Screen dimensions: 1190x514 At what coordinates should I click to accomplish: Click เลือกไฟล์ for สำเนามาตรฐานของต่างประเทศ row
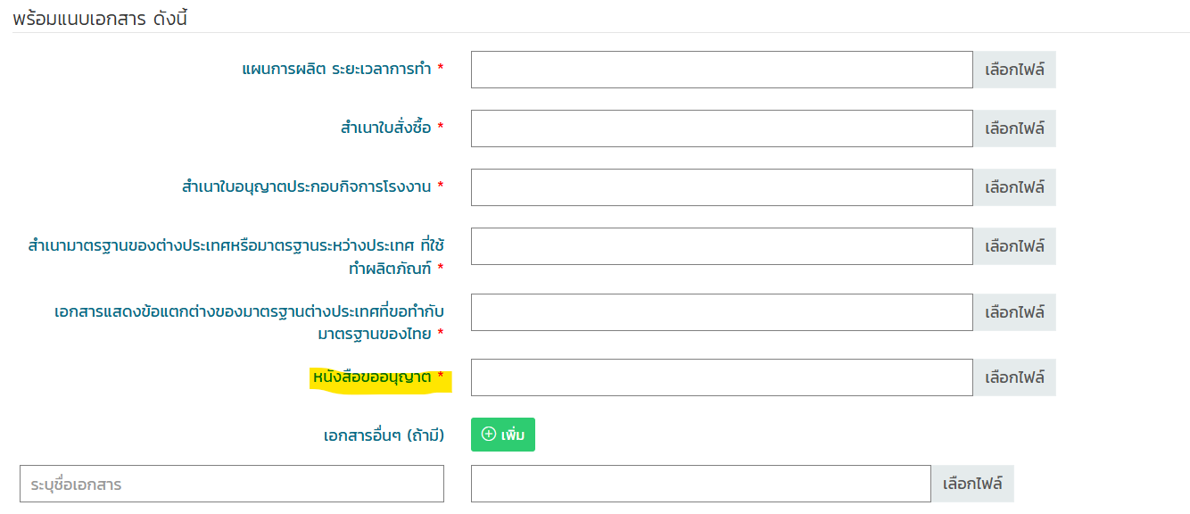(x=1014, y=246)
